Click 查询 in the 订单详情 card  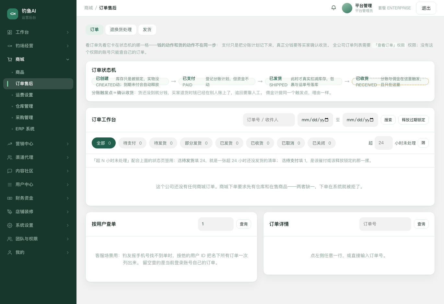pyautogui.click(x=421, y=224)
